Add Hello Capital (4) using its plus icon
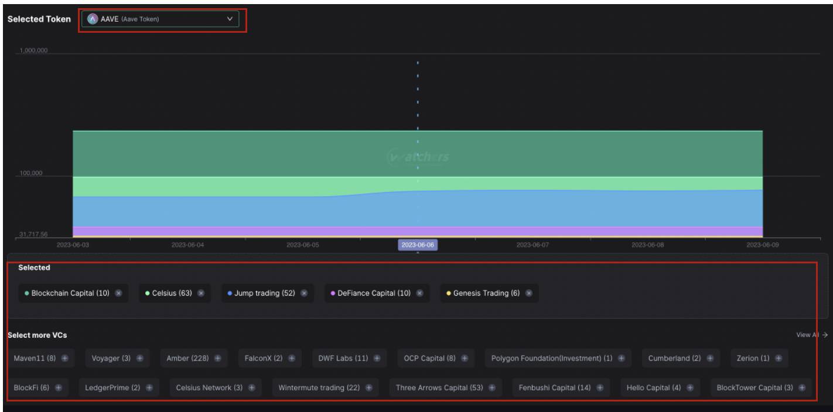 point(690,387)
